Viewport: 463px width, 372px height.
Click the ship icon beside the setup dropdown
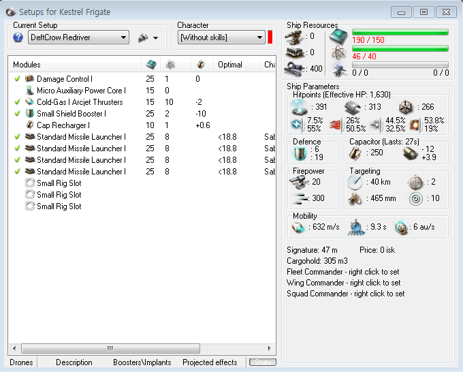[143, 38]
